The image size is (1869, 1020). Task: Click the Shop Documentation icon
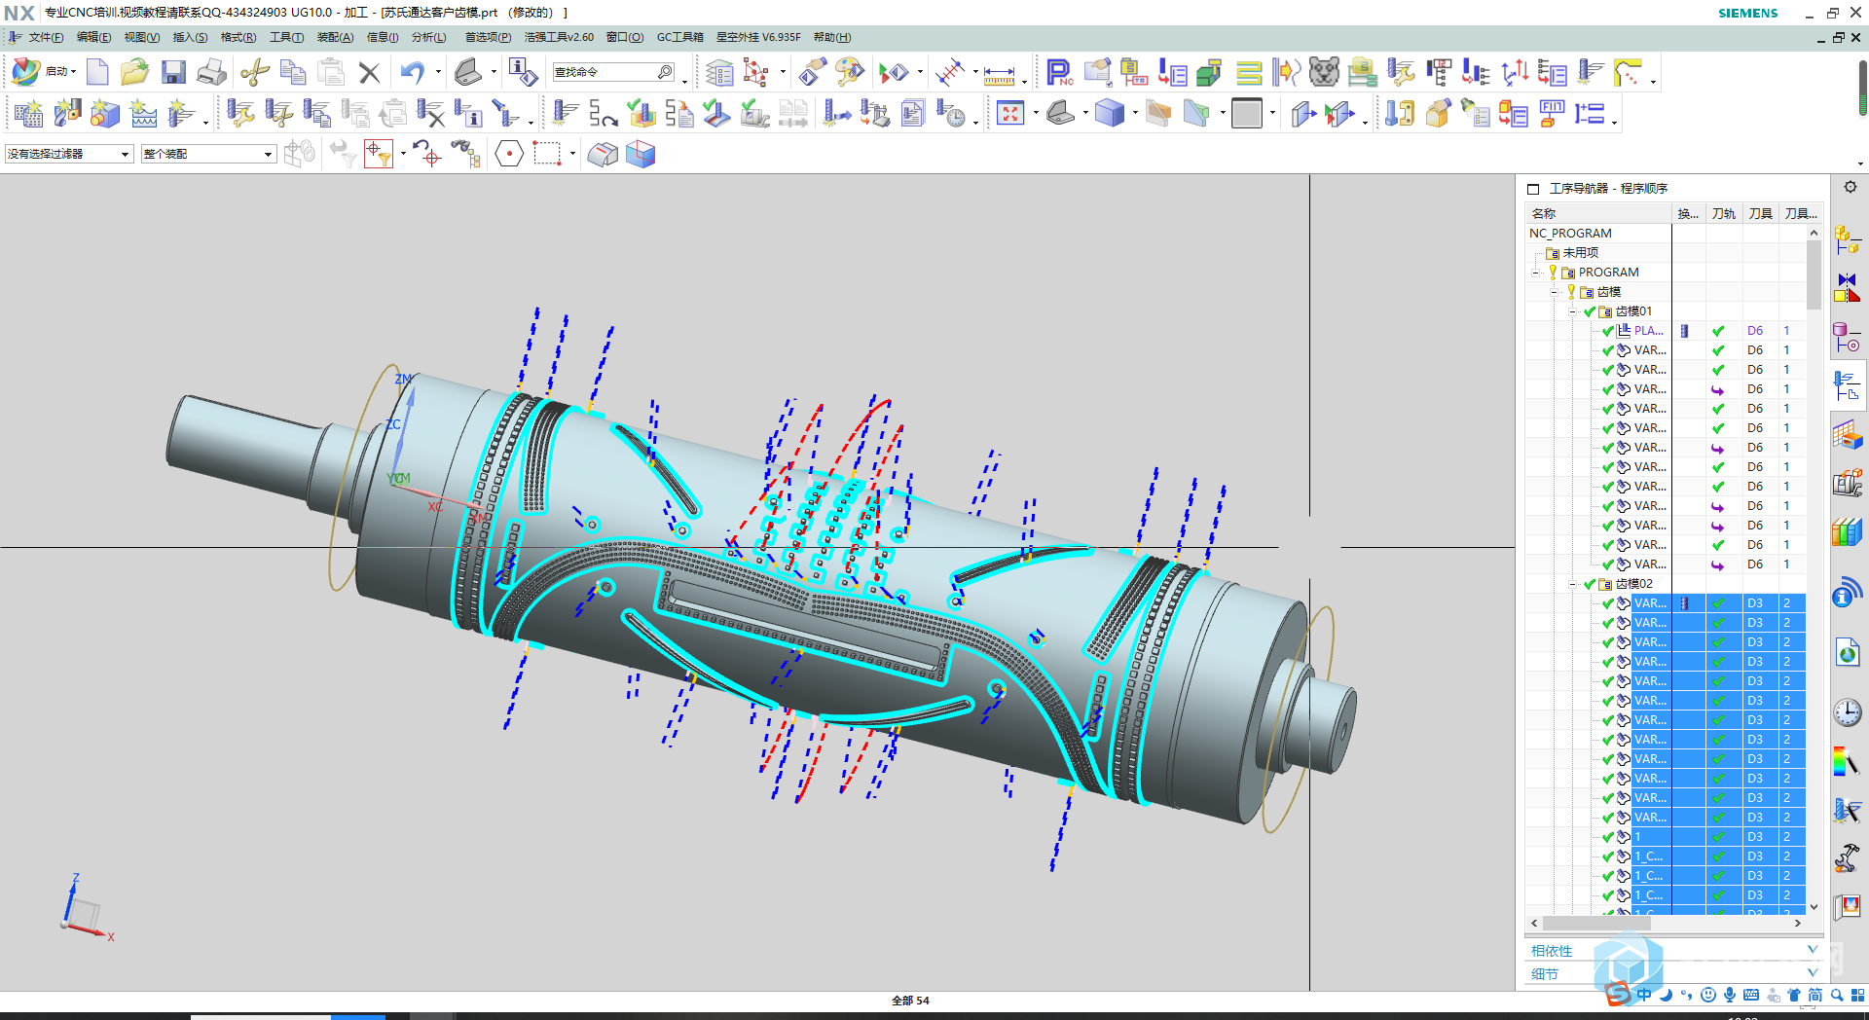point(913,114)
